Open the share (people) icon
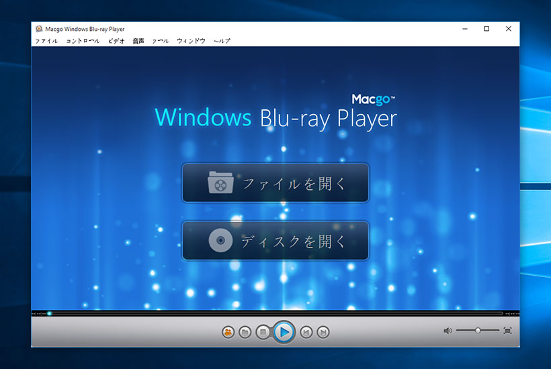This screenshot has width=551, height=369. 228,332
